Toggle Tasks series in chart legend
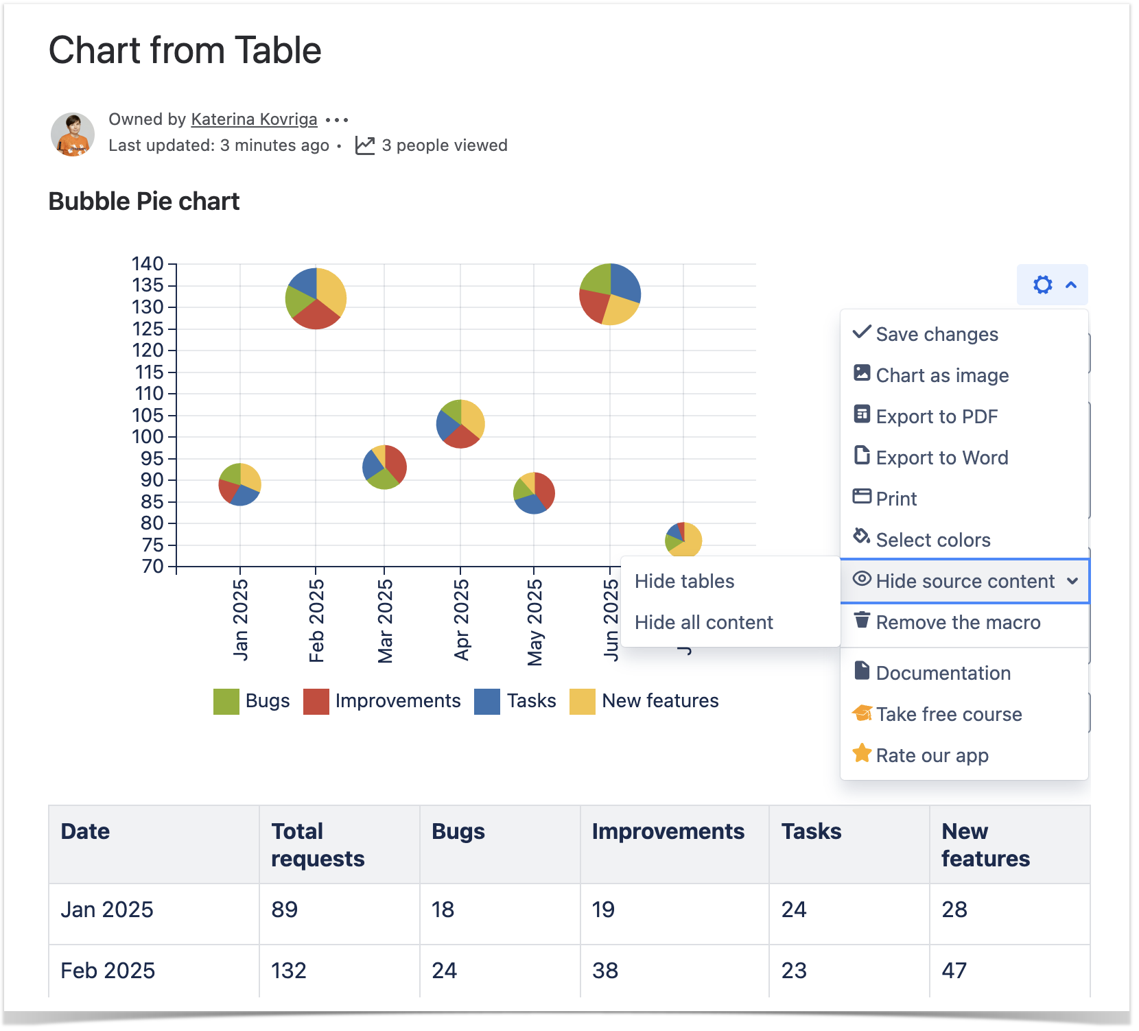Screen dimensions: 1139x1031 (x=515, y=701)
